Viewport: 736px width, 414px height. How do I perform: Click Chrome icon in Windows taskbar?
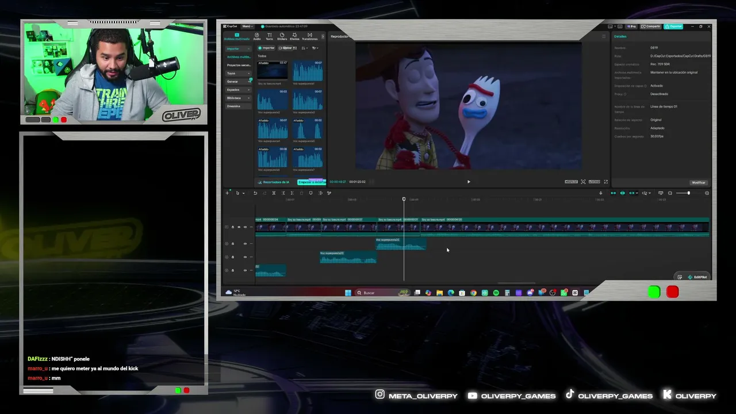[473, 293]
